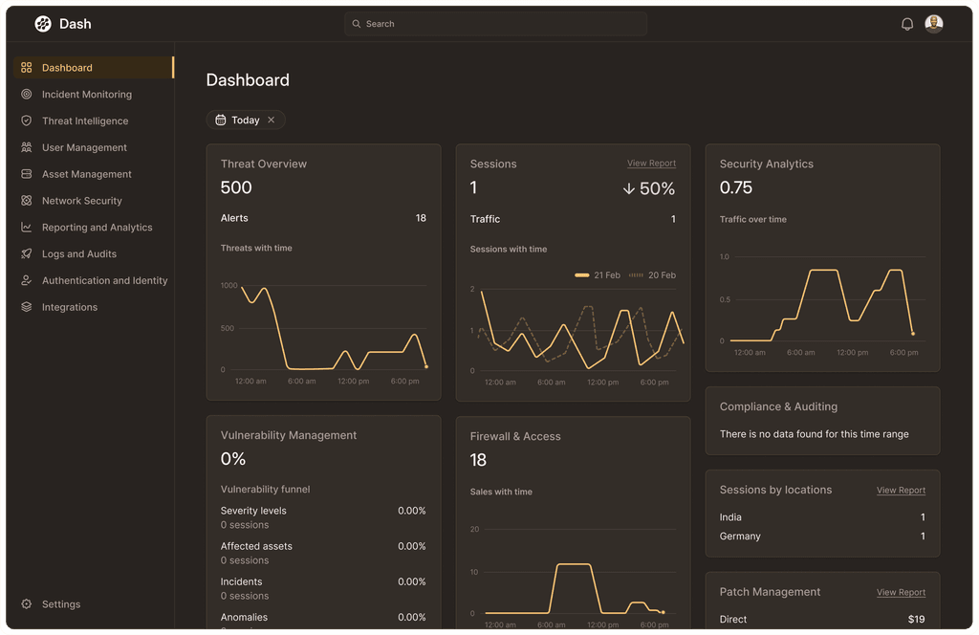Click the Settings gear icon
The width and height of the screenshot is (979, 635).
point(26,604)
